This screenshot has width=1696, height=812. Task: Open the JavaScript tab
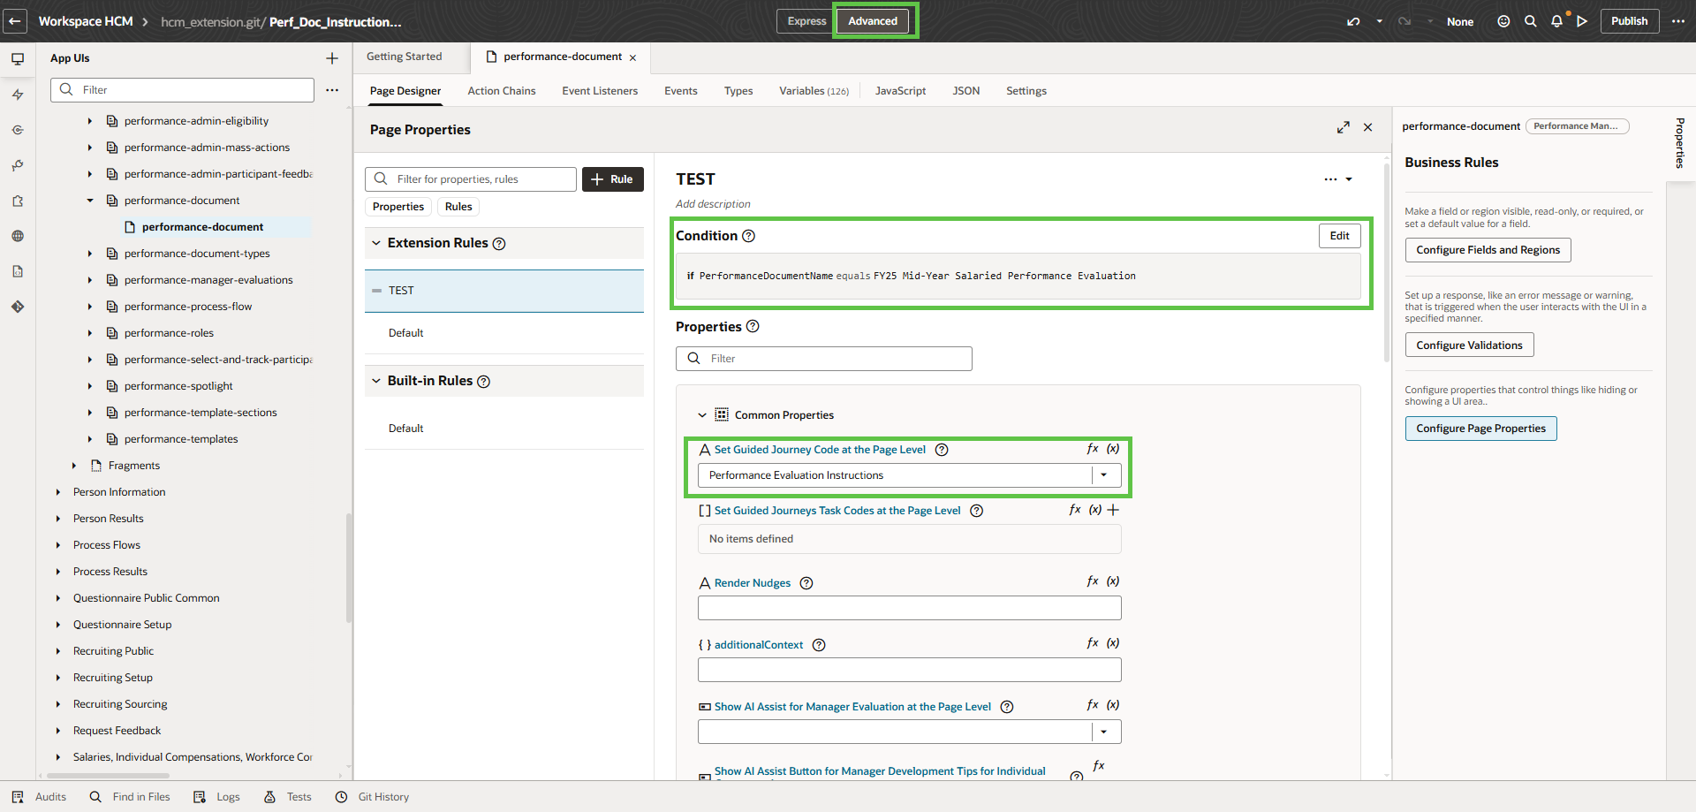[900, 91]
